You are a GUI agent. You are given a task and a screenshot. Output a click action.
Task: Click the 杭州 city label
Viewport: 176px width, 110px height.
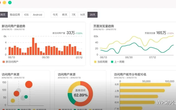[117, 102]
